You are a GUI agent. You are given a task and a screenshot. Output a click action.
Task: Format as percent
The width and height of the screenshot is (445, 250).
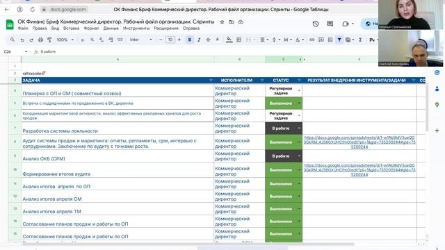point(92,40)
